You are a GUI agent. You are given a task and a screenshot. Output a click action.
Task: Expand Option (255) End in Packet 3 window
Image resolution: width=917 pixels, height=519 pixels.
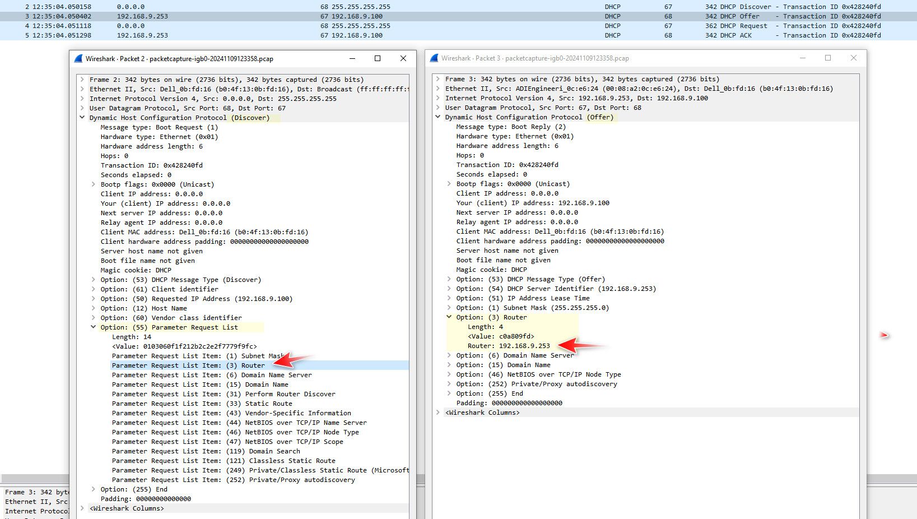coord(449,393)
